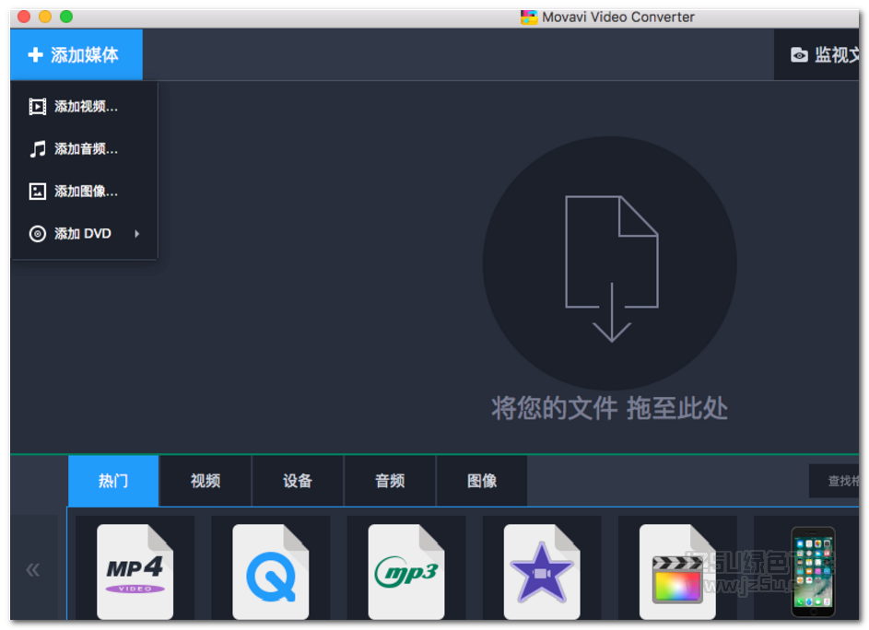Switch to the Images (图像) tab
This screenshot has width=869, height=630.
[x=482, y=481]
